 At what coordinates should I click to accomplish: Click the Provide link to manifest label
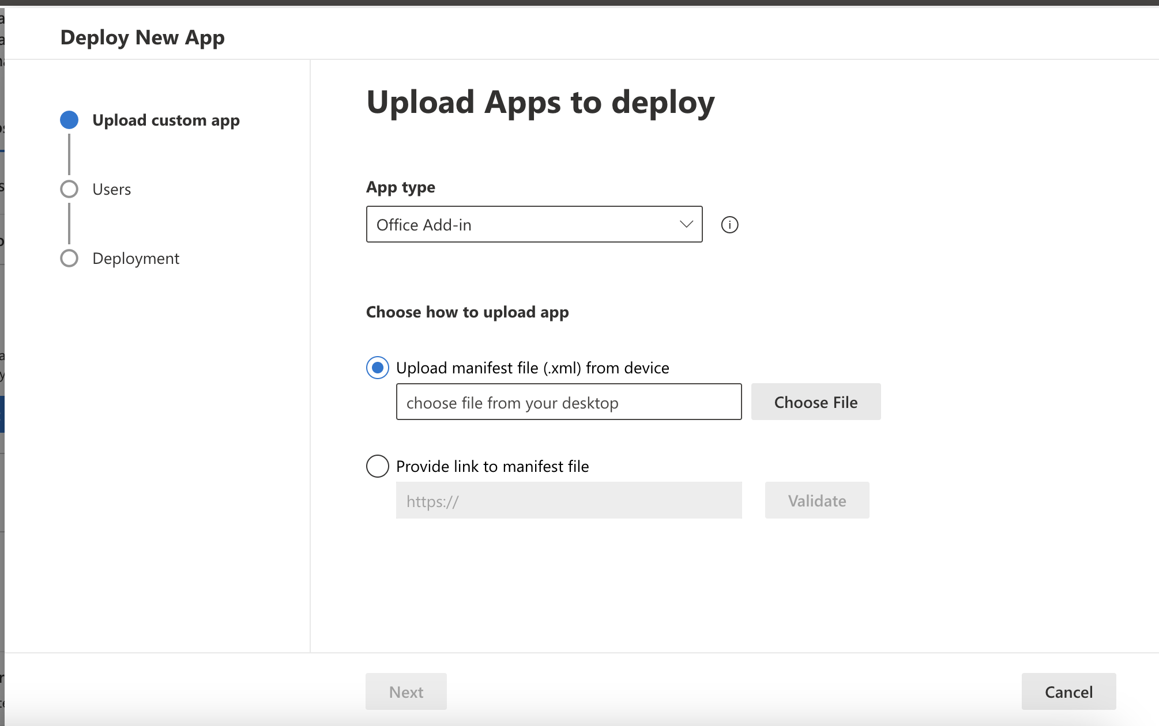click(x=492, y=466)
